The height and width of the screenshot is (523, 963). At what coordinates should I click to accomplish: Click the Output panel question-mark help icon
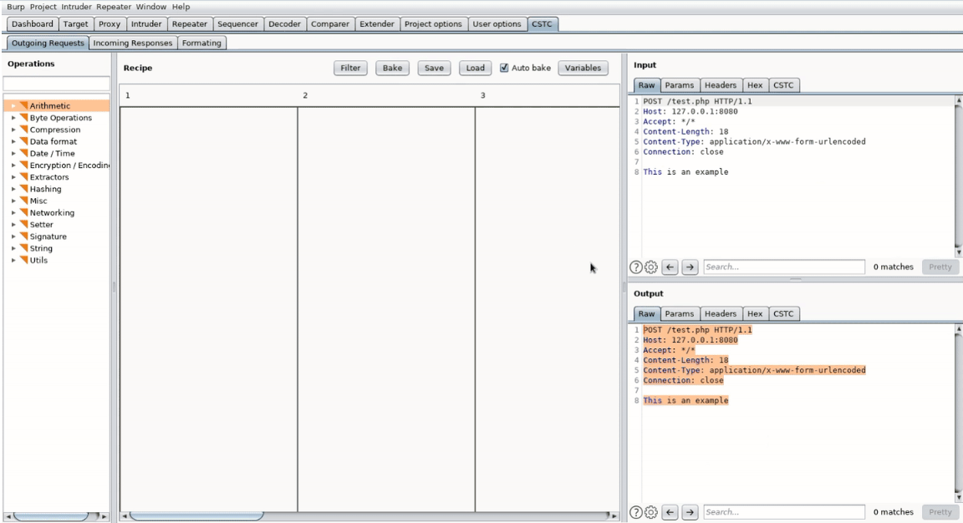636,511
